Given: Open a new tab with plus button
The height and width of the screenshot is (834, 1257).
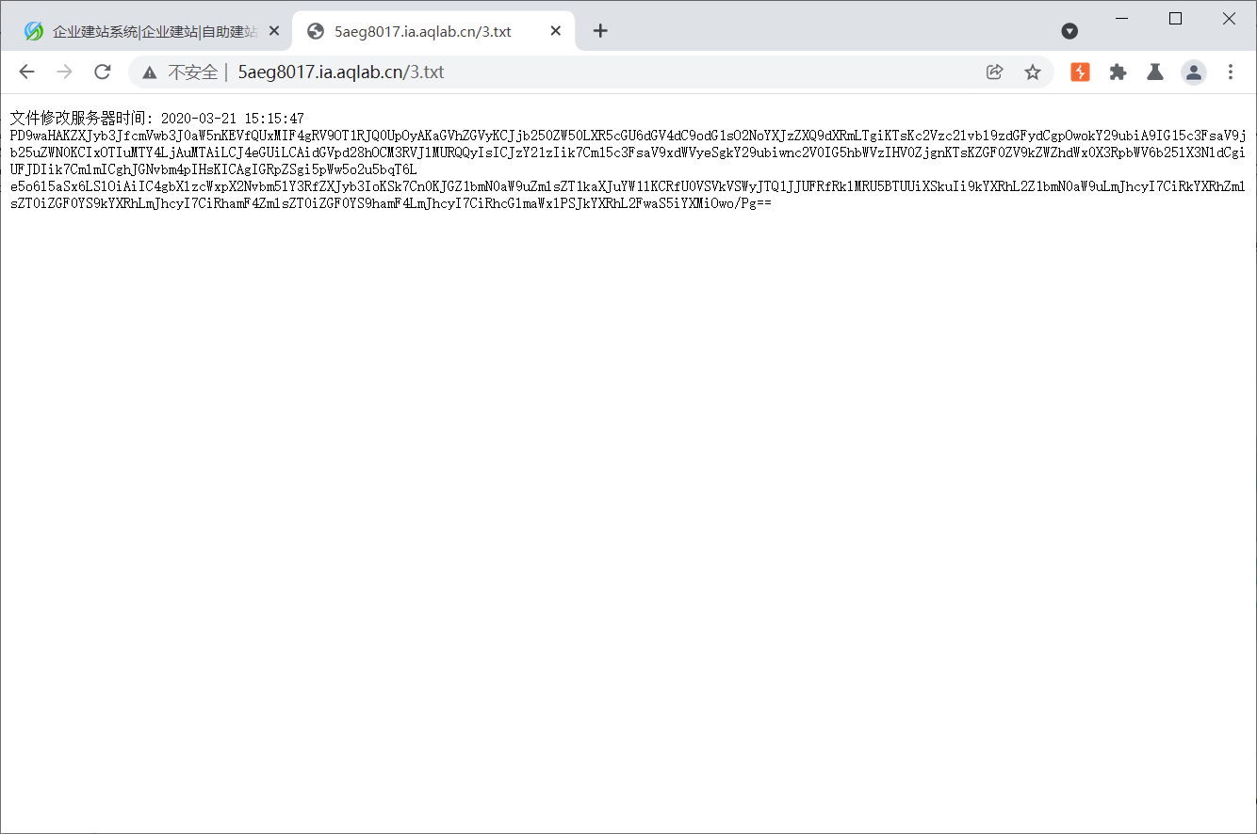Looking at the screenshot, I should point(600,31).
